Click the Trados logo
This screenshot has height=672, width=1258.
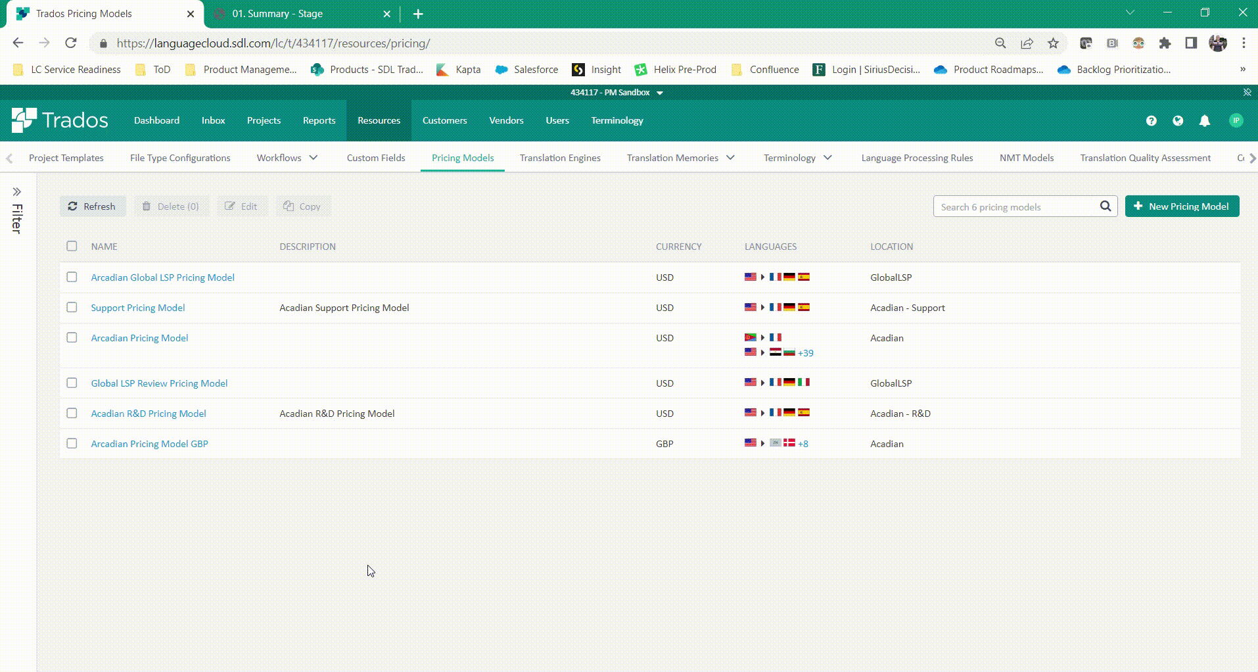click(60, 120)
